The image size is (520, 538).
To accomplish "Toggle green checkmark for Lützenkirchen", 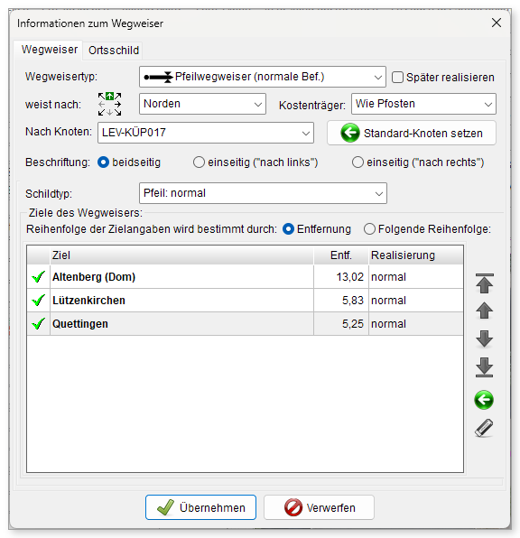I will point(38,301).
